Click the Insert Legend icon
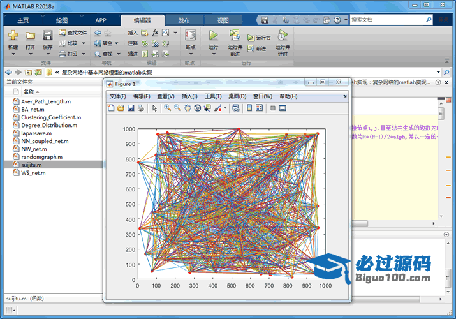The height and width of the screenshot is (319, 456). [x=260, y=108]
